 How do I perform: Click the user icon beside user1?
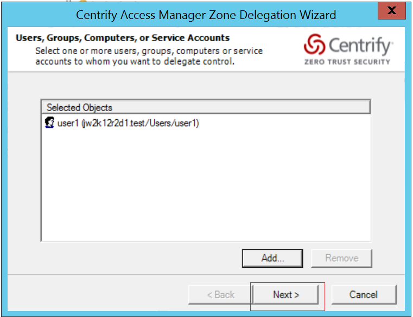(49, 123)
